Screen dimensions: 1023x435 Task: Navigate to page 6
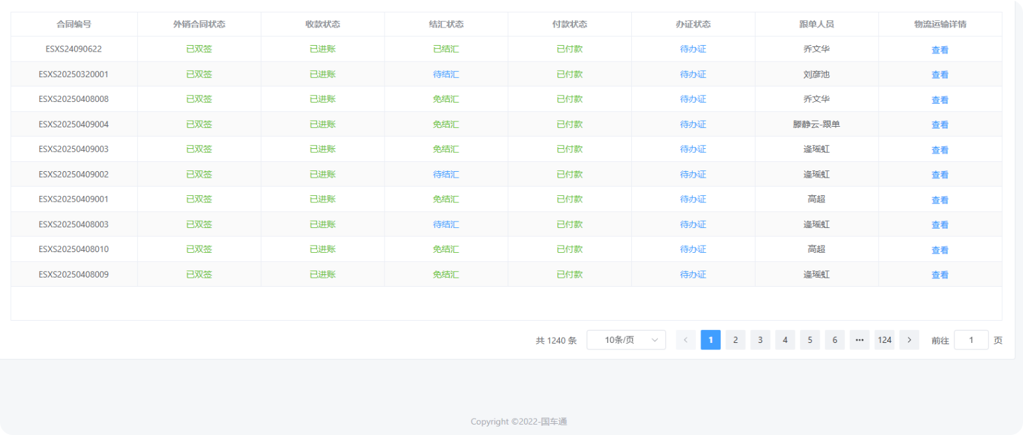(x=835, y=340)
